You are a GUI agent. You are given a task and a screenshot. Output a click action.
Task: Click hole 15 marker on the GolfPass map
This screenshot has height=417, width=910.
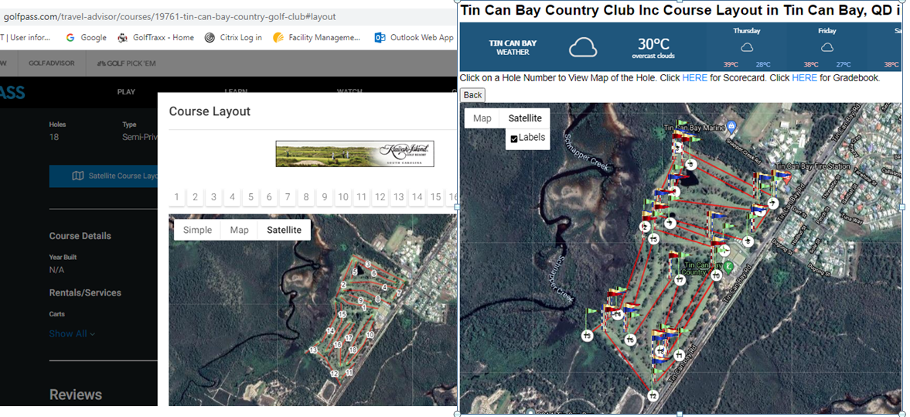pyautogui.click(x=343, y=314)
